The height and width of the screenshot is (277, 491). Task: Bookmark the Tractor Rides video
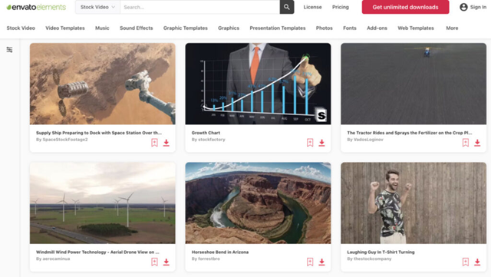pos(466,143)
